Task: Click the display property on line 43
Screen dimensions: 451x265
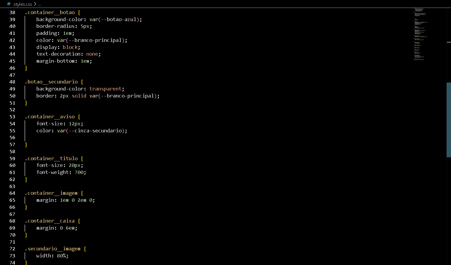Action: pos(47,47)
